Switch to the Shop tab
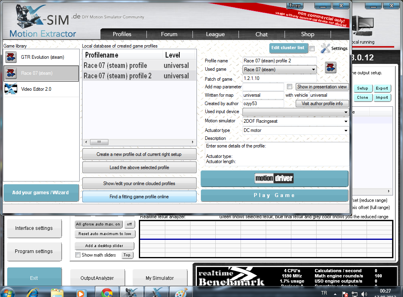The width and height of the screenshot is (403, 297). (x=308, y=34)
